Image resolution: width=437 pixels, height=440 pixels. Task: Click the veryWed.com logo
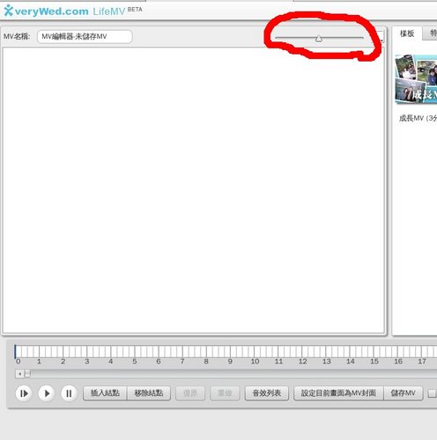click(x=46, y=11)
